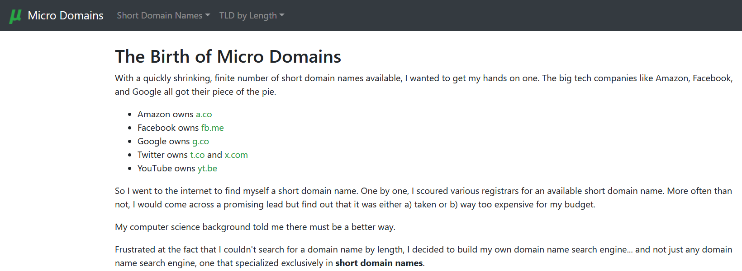Click the t.co hyperlink

tap(197, 155)
